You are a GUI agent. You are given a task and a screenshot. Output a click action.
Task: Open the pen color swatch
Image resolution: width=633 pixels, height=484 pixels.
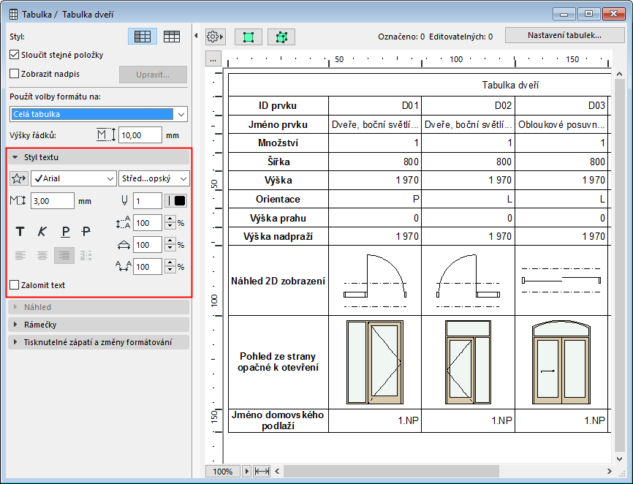click(x=176, y=201)
